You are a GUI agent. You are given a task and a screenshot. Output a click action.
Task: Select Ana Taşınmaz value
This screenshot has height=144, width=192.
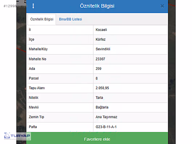tap(107, 117)
